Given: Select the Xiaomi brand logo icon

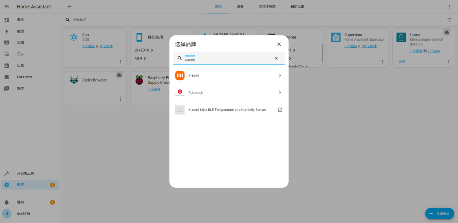Looking at the screenshot, I should point(180,75).
